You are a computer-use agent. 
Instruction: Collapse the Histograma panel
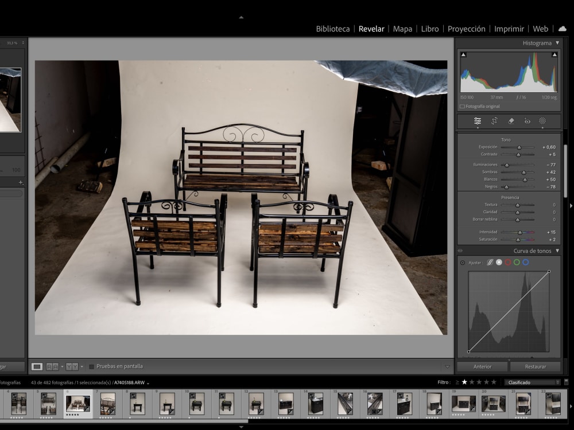point(557,43)
